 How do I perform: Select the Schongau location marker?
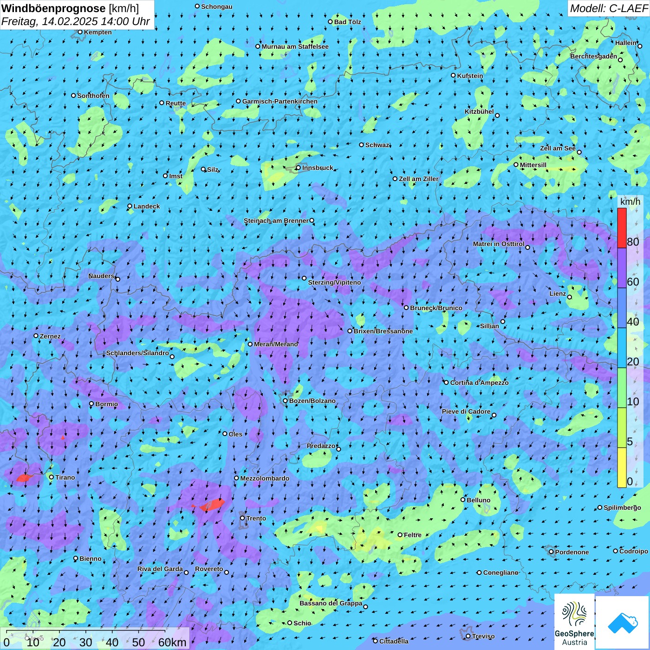click(x=197, y=6)
